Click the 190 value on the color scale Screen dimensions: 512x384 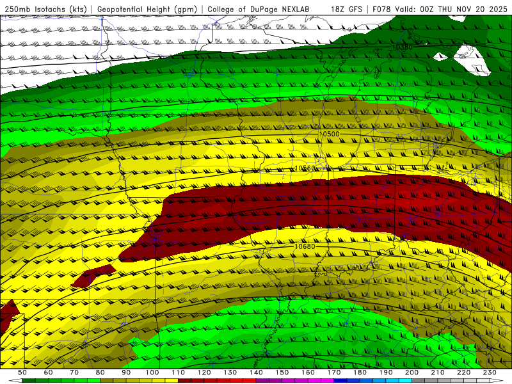(386, 372)
